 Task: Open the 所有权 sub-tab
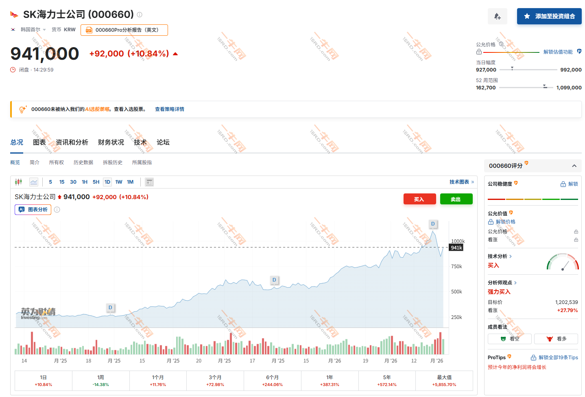click(57, 163)
